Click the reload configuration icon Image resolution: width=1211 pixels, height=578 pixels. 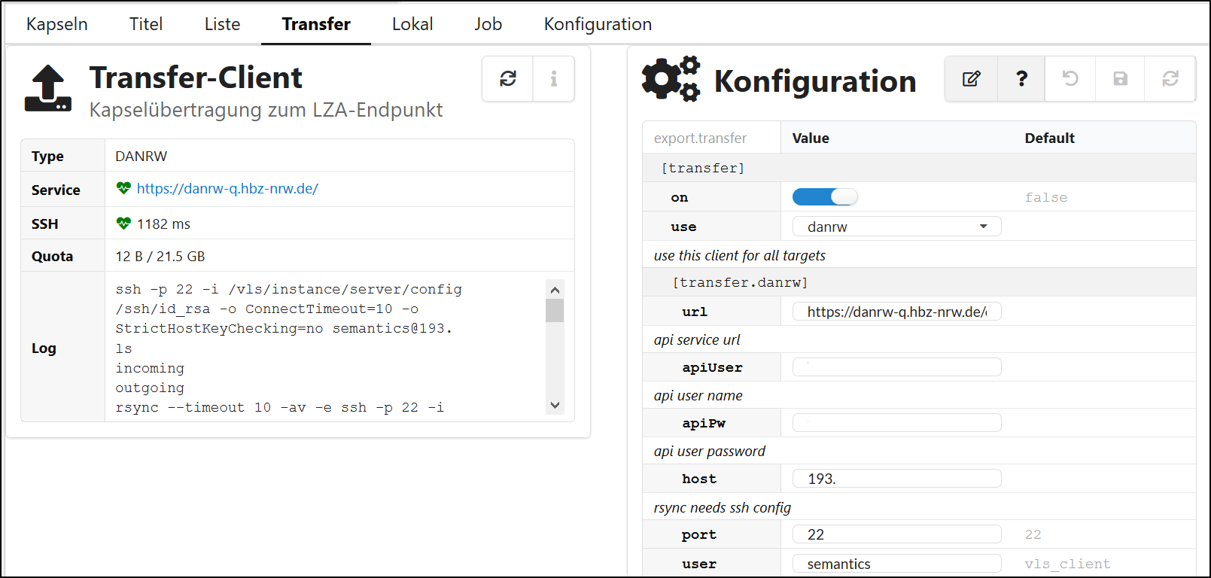[x=1170, y=79]
